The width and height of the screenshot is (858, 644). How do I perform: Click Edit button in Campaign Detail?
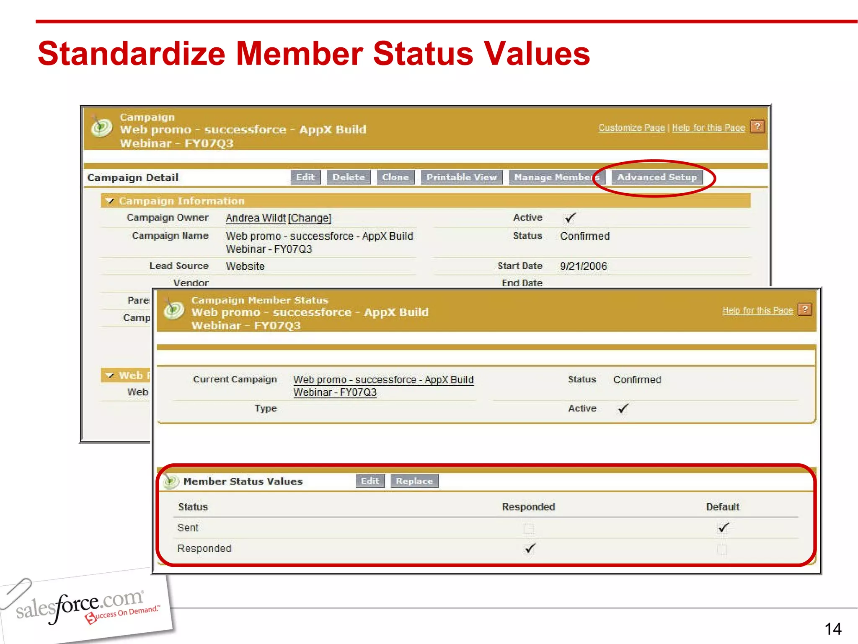[x=305, y=177]
